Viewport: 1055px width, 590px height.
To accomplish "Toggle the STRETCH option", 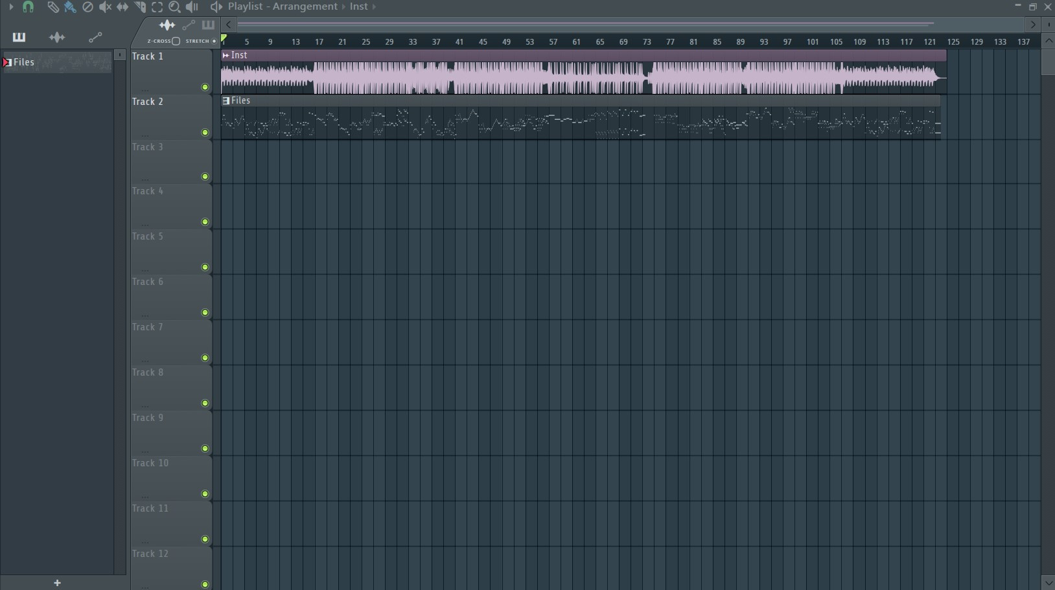I will pos(214,41).
